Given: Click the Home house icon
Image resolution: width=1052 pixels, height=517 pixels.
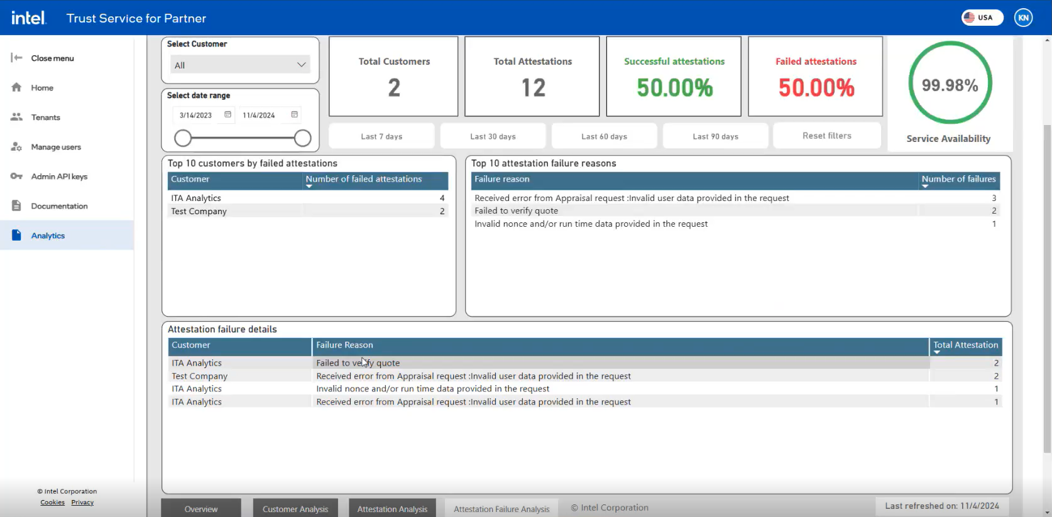Looking at the screenshot, I should point(17,87).
